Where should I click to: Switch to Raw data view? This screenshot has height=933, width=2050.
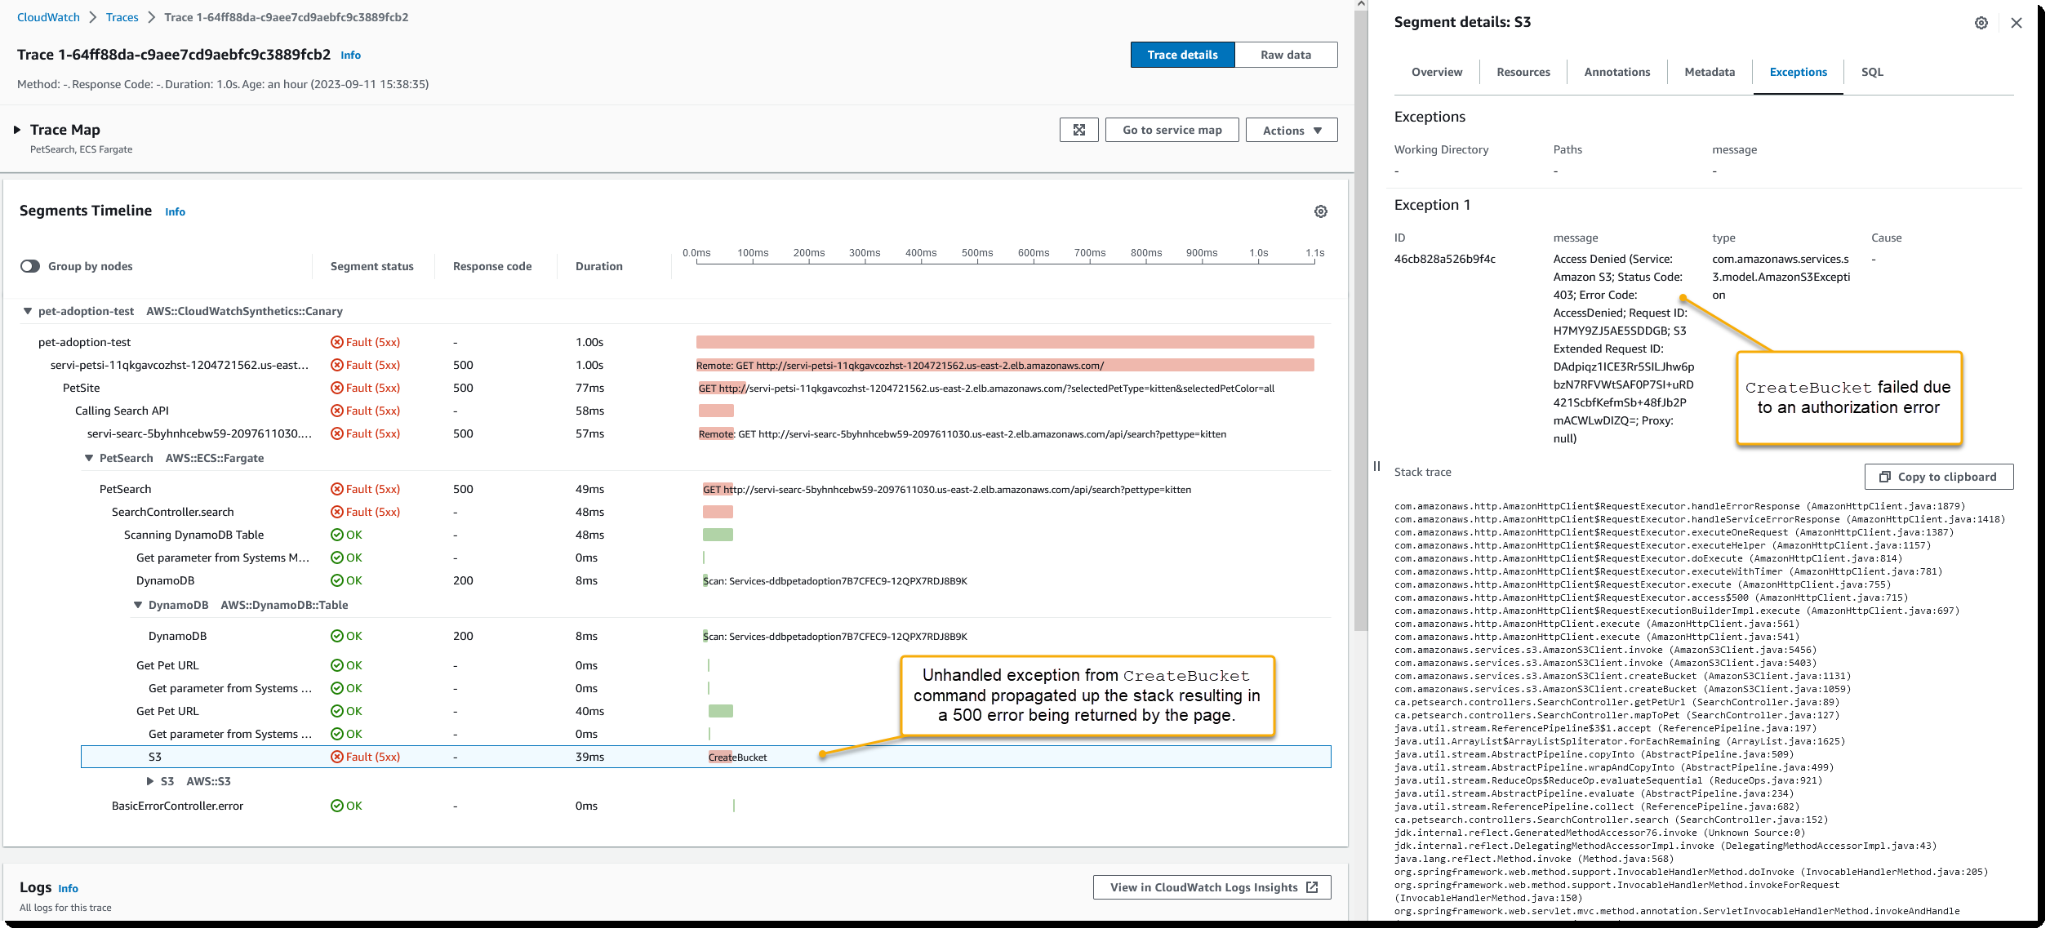(1285, 54)
